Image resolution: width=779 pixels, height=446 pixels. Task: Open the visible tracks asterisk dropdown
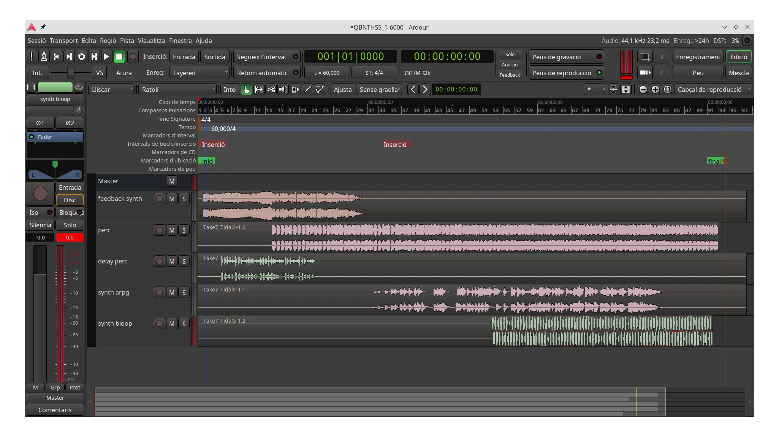point(595,90)
